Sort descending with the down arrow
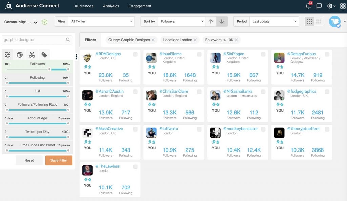347x201 pixels. tap(222, 21)
